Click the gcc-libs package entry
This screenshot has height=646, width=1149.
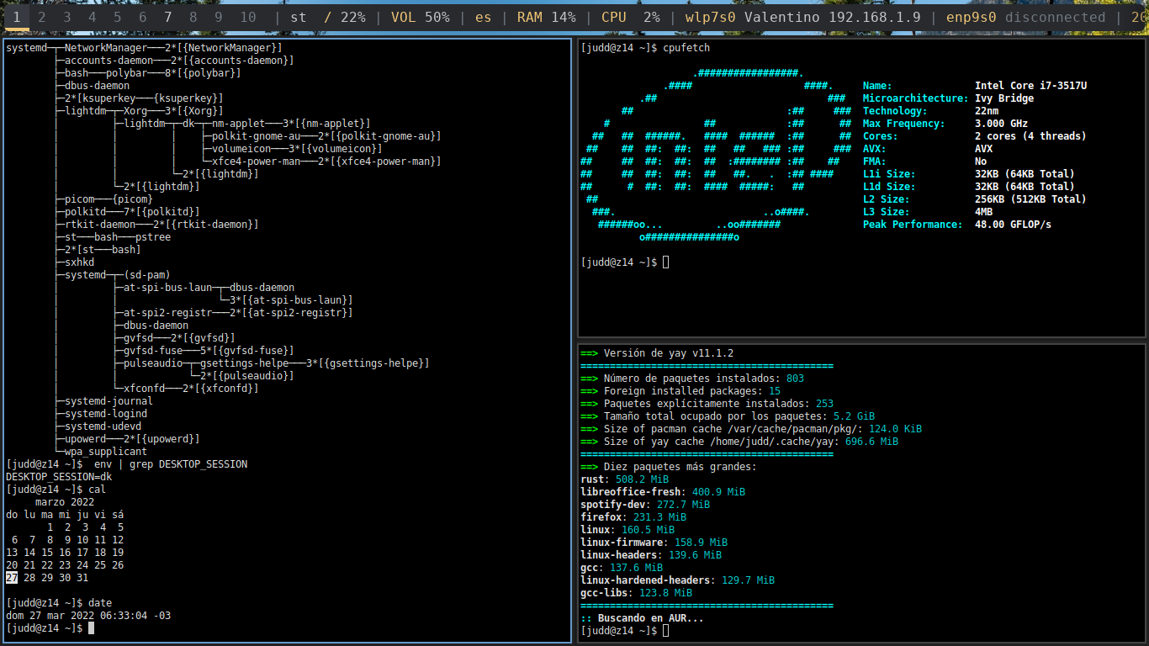click(636, 593)
